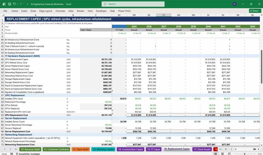Click the 'Fleet 4 Refresh Event' row label
Viewport: 263px width, 155px height.
click(24, 46)
